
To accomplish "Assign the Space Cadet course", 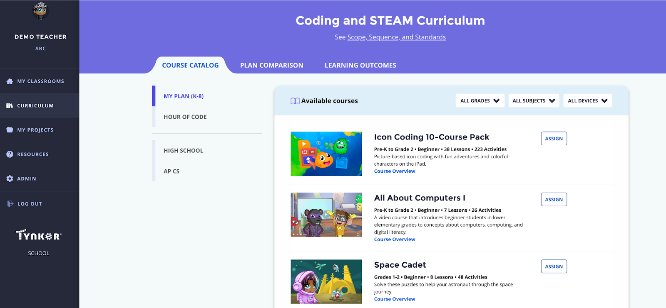I will [554, 266].
